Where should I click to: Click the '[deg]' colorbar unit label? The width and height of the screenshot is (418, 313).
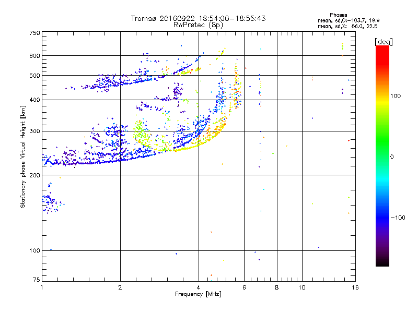(384, 42)
